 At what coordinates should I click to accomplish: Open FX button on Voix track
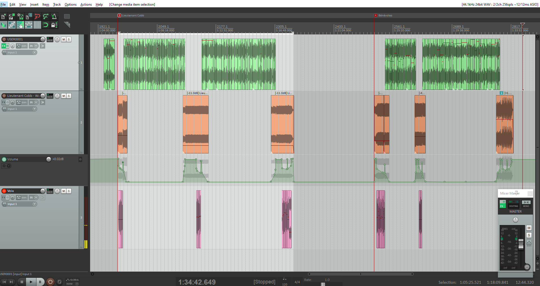click(x=4, y=197)
